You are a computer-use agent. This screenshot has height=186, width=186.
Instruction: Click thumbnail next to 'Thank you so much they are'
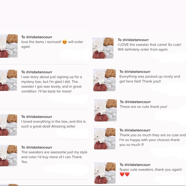tap(105, 139)
